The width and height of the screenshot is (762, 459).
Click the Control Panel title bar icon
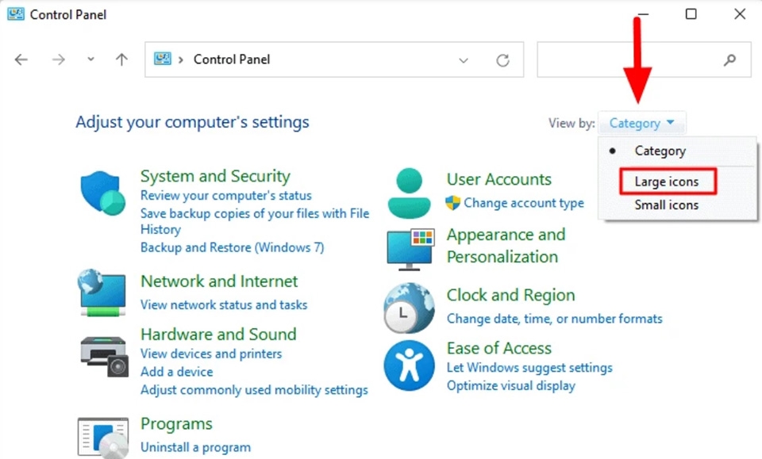tap(16, 14)
